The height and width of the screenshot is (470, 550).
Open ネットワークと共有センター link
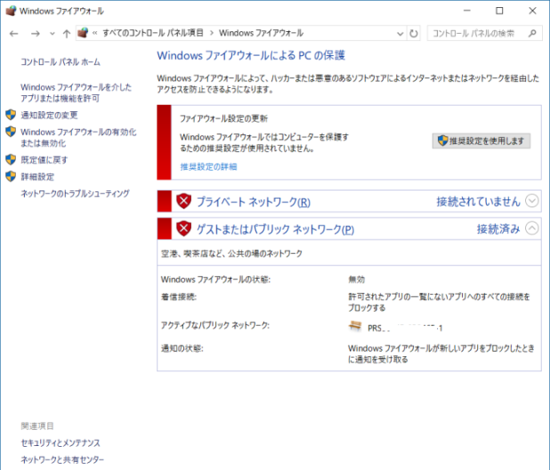pos(62,460)
